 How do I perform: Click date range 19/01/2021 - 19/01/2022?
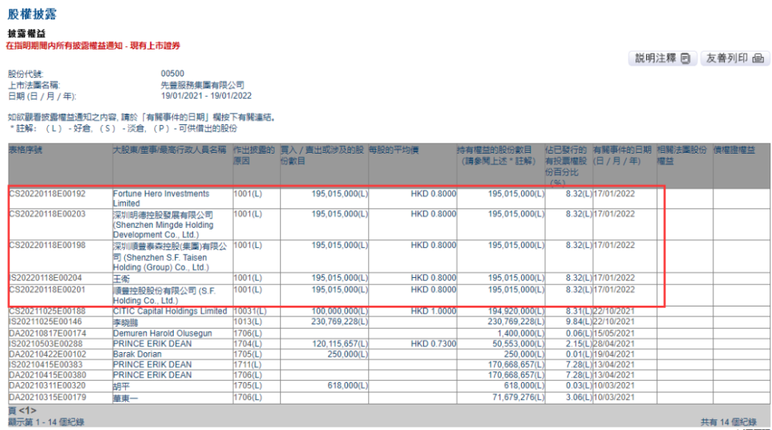(206, 96)
